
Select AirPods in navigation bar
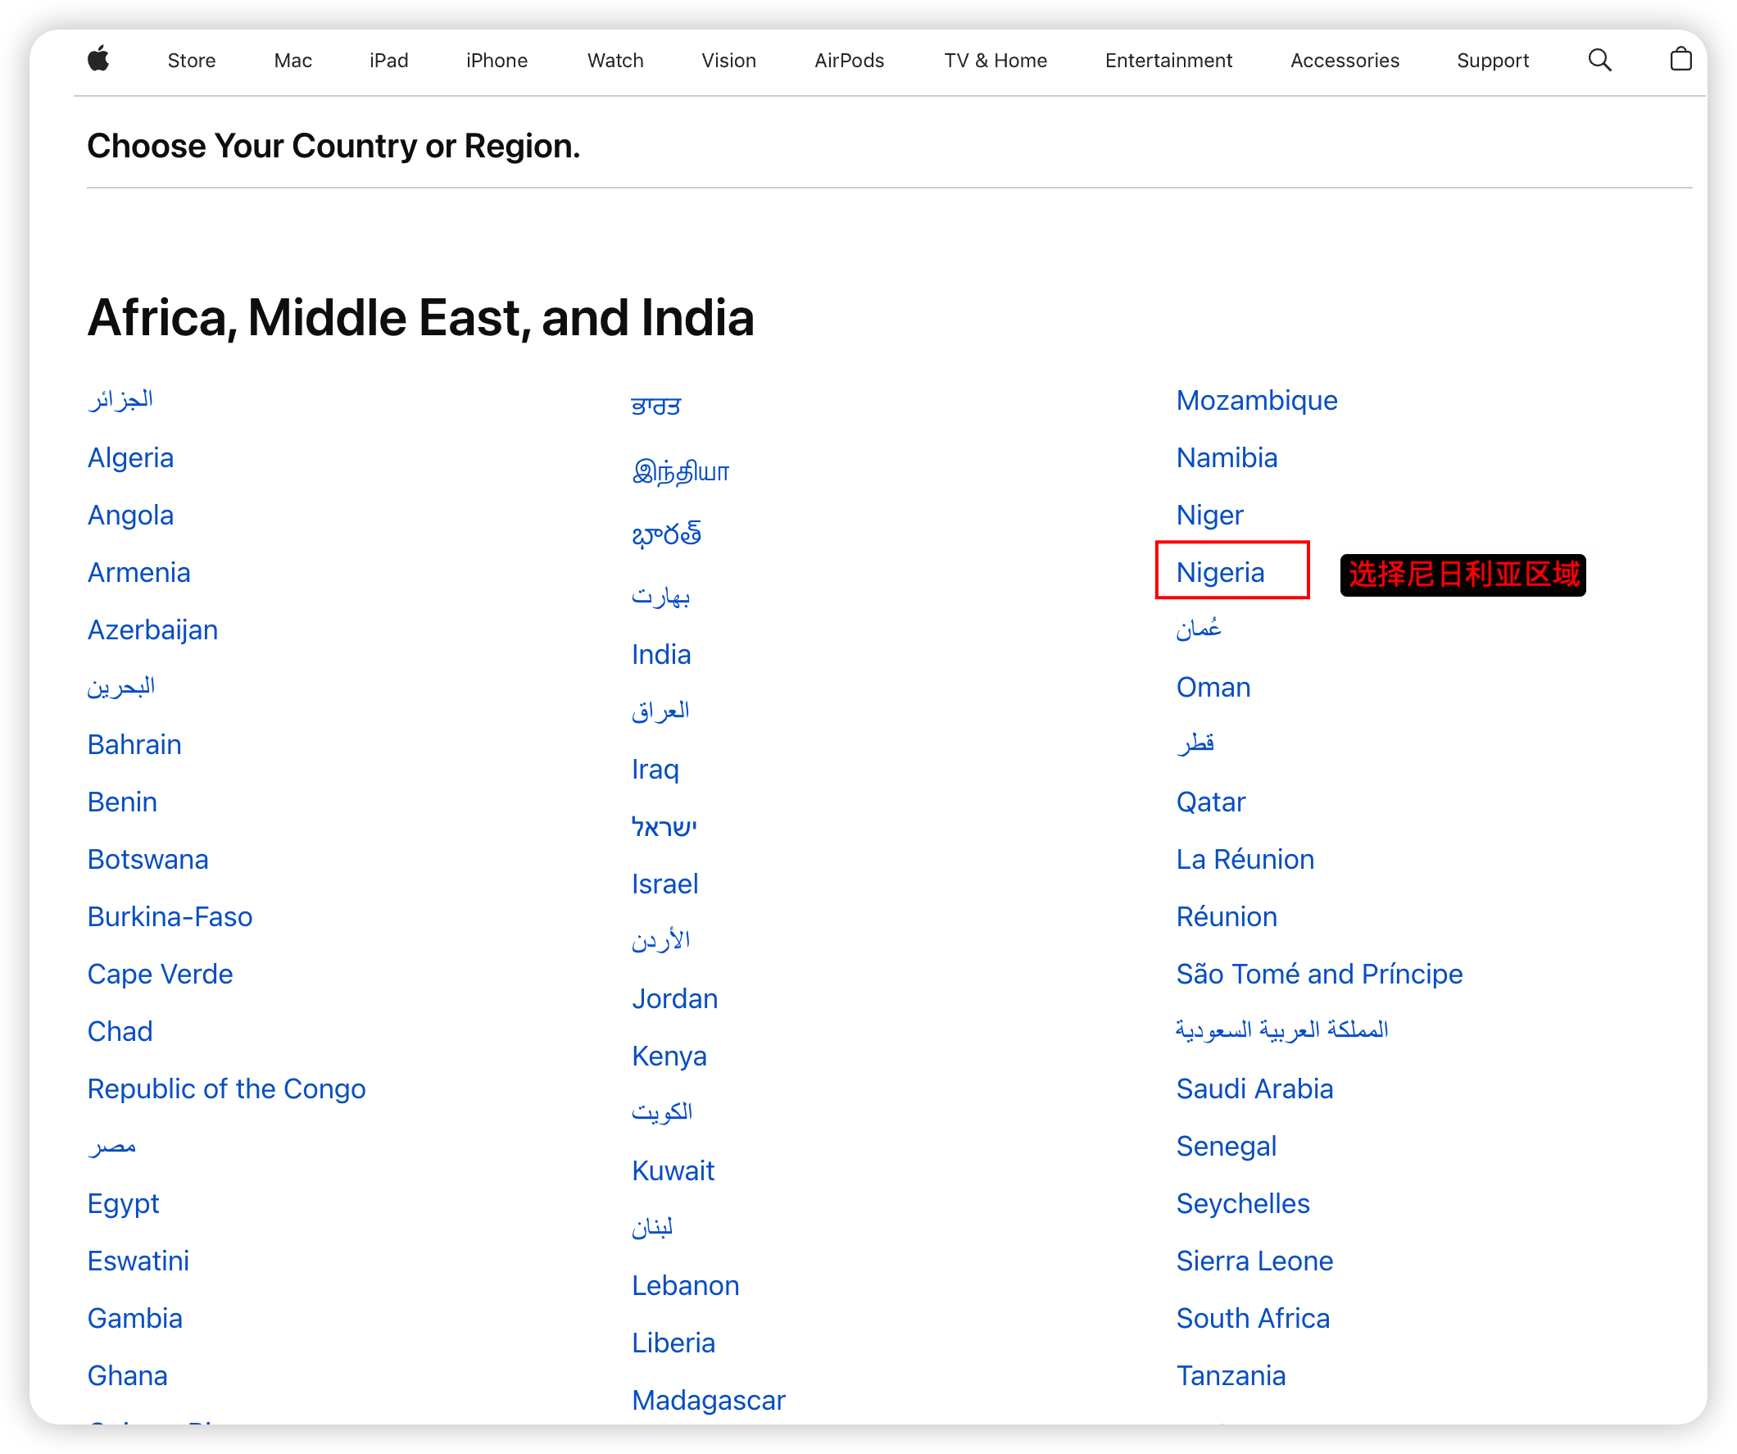coord(849,61)
